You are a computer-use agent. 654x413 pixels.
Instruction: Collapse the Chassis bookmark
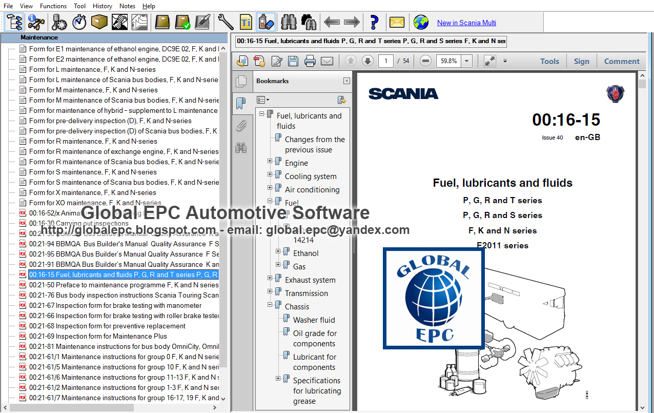270,305
